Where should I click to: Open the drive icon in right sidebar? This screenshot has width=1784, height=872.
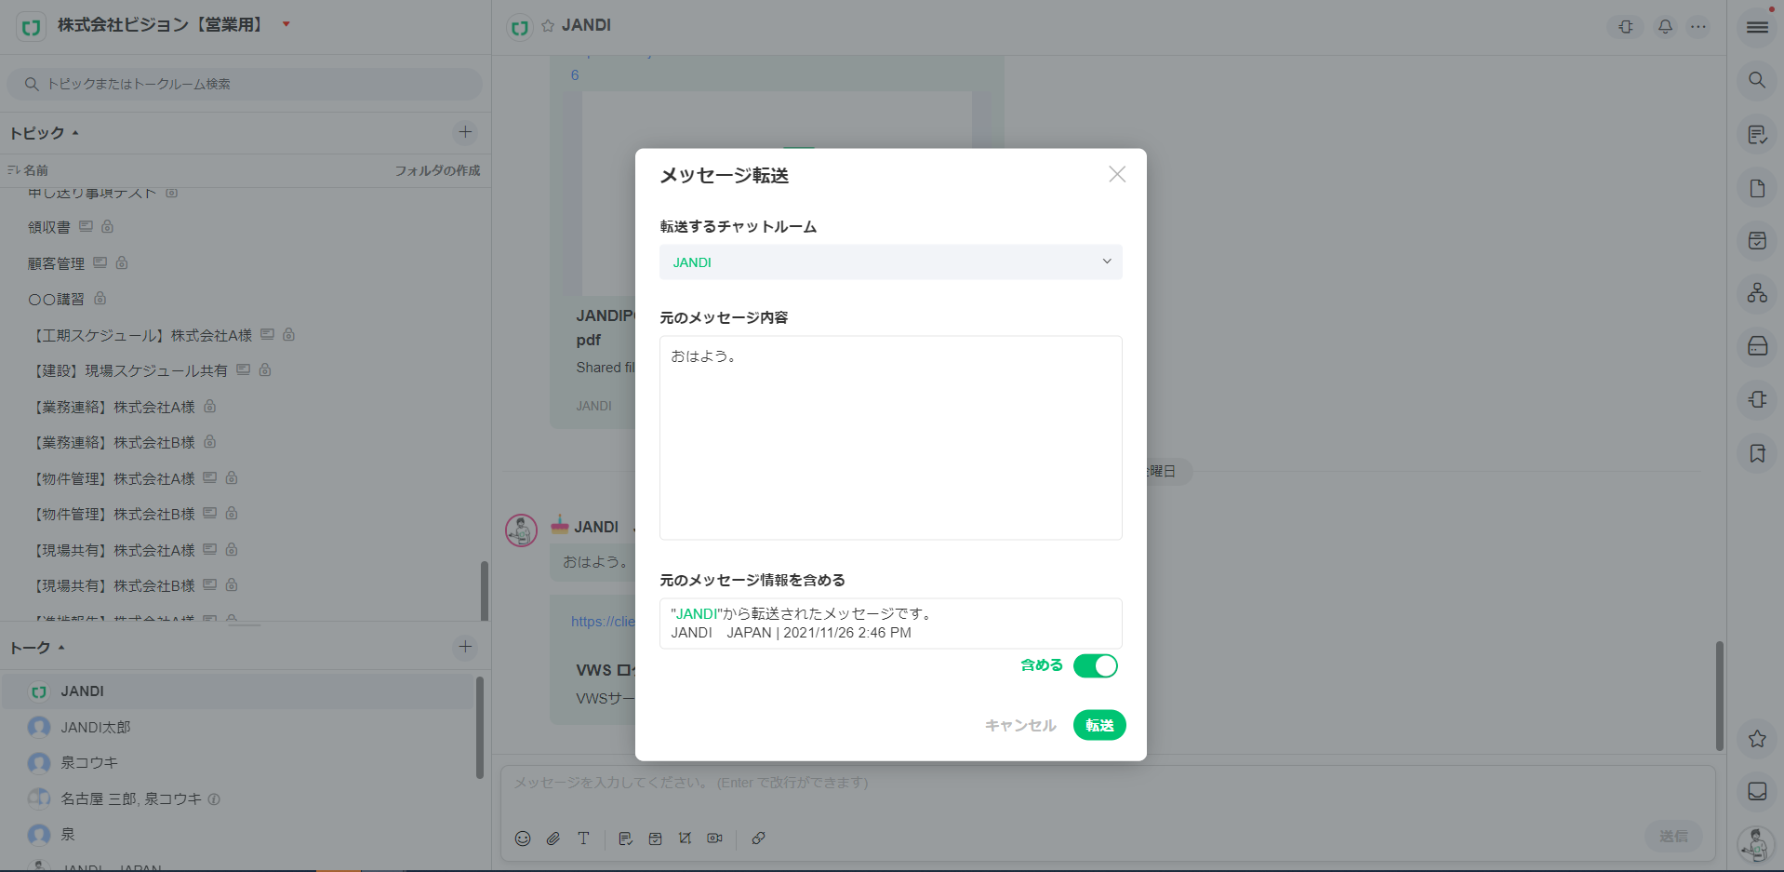point(1757,346)
